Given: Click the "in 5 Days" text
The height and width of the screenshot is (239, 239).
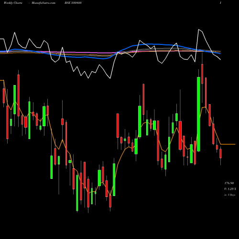Looking at the screenshot, I should pyautogui.click(x=229, y=195).
